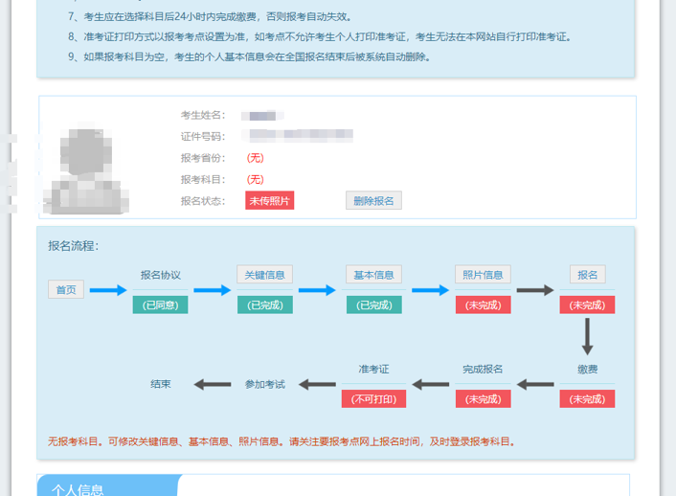
Task: Click blue arrow between 关键信息 and 基本信息
Action: (318, 290)
